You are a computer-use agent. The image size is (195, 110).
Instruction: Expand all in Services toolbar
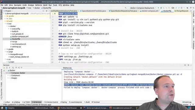tap(7, 68)
